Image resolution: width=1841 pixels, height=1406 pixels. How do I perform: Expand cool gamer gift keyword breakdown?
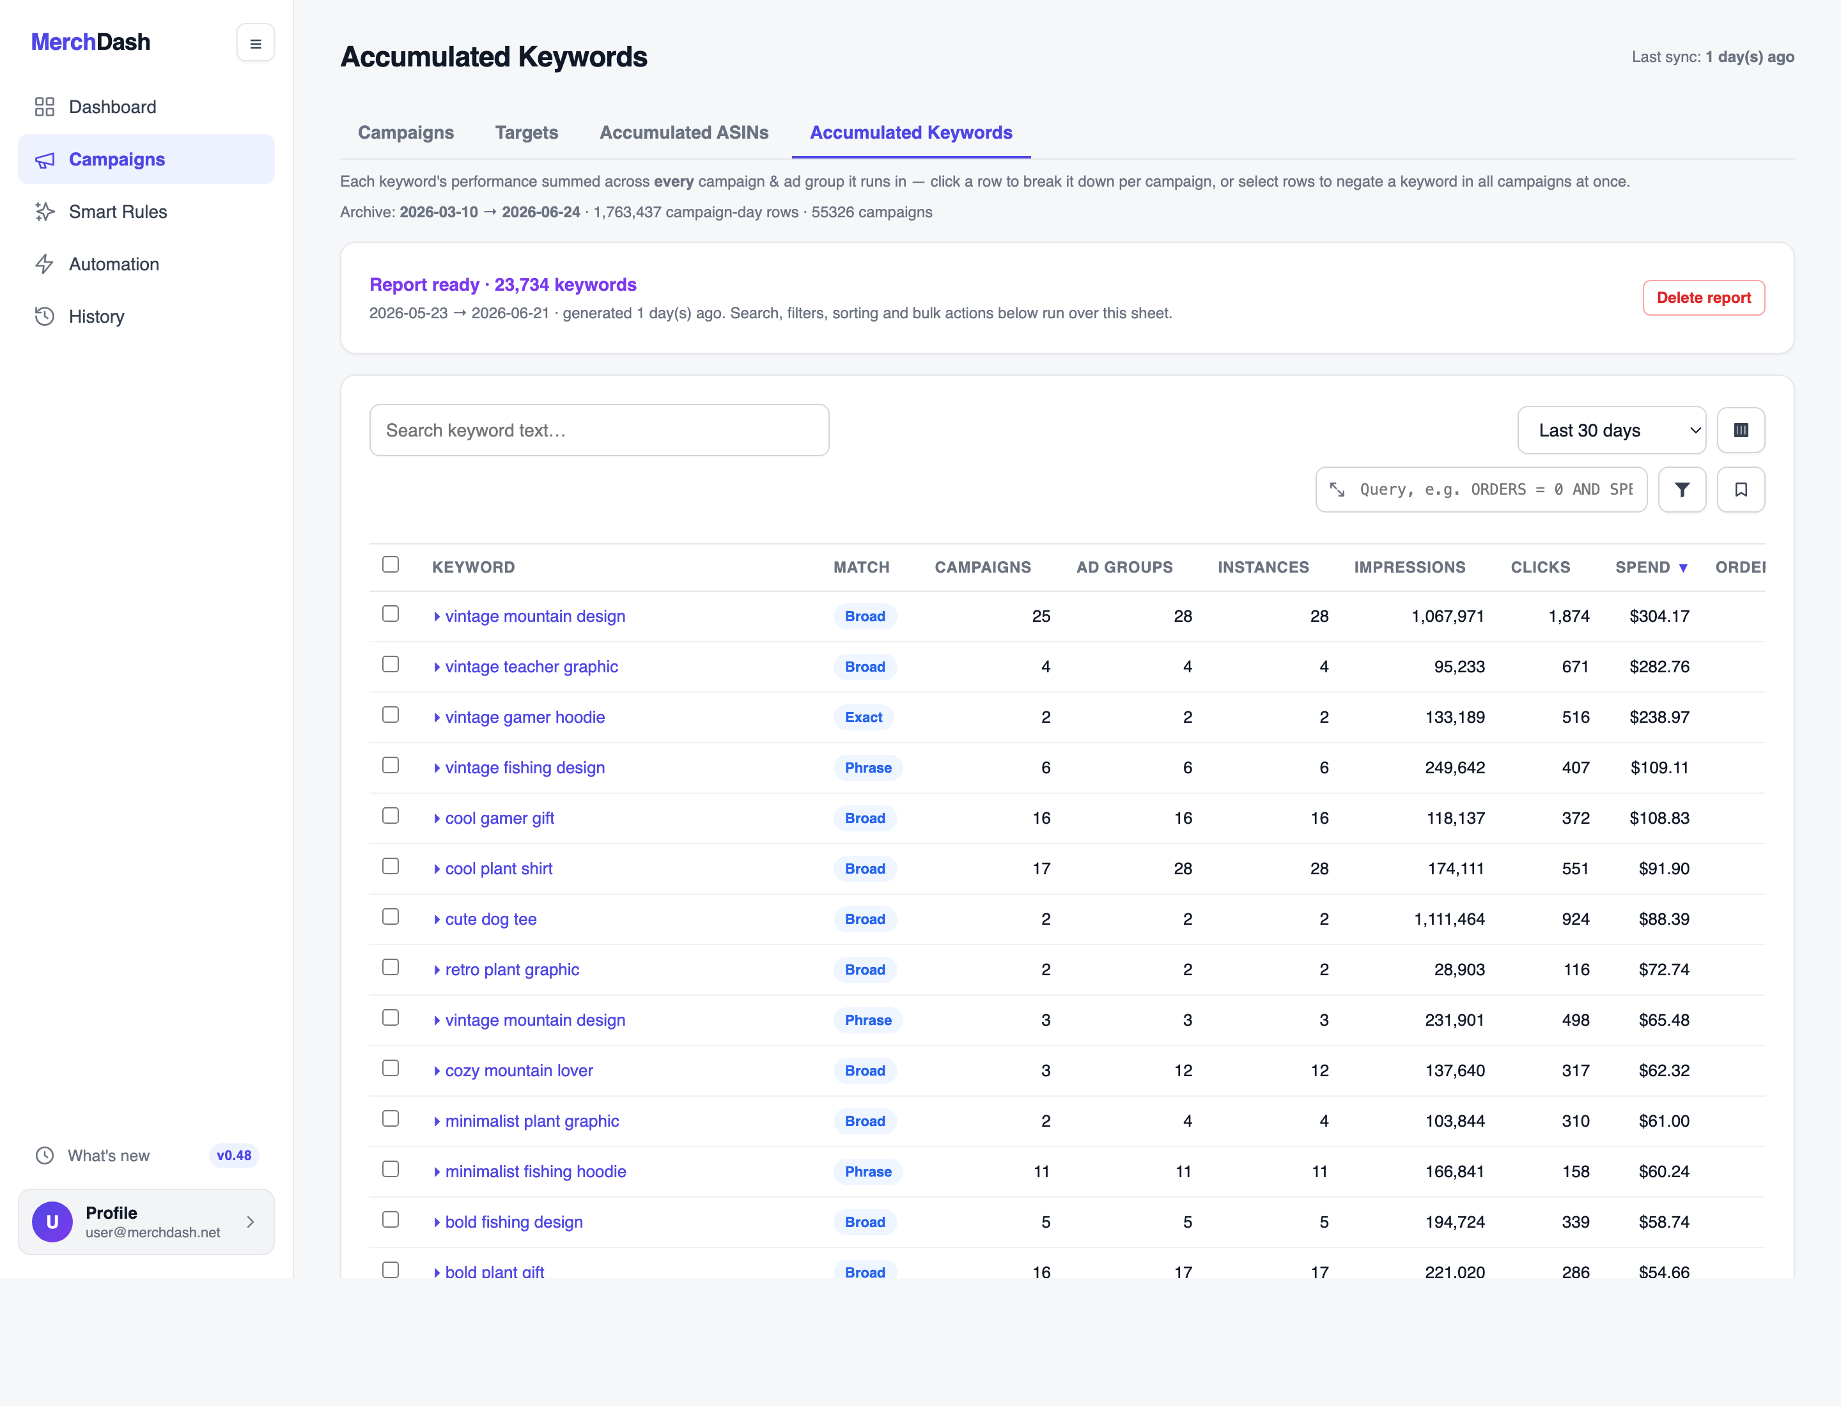pyautogui.click(x=437, y=819)
